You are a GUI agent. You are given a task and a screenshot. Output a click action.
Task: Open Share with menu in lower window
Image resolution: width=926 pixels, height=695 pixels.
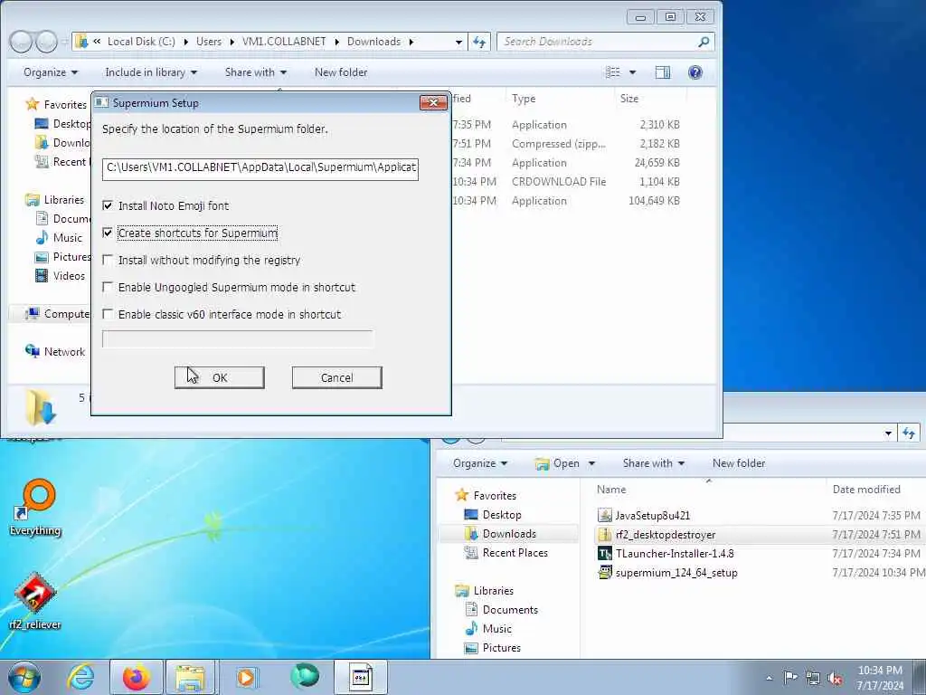point(653,463)
